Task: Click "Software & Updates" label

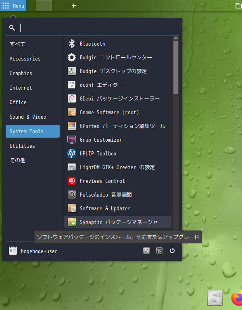Action: pyautogui.click(x=105, y=208)
